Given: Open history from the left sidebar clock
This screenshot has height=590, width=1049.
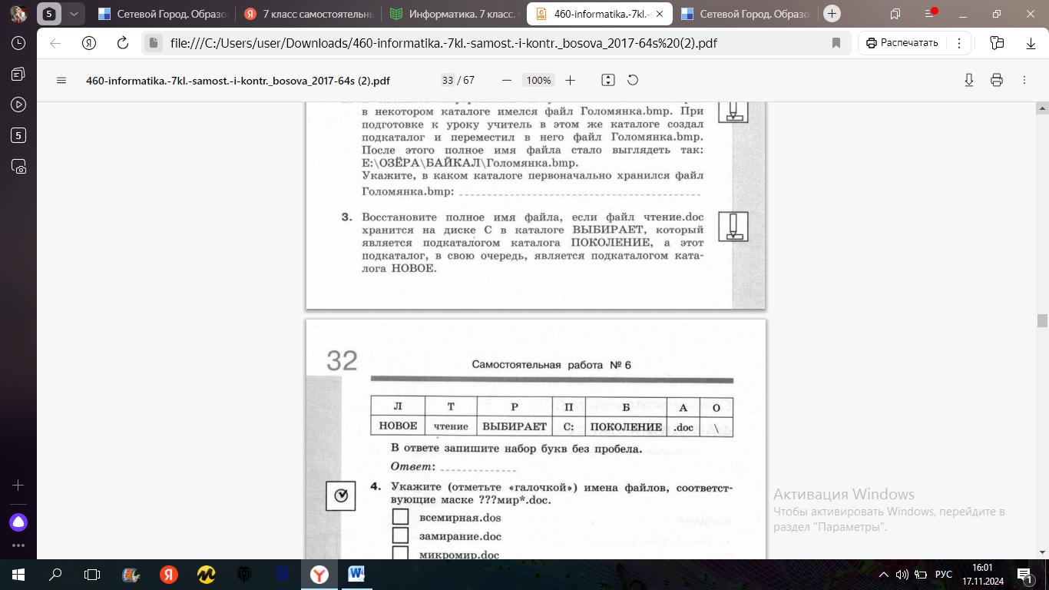Looking at the screenshot, I should [18, 43].
